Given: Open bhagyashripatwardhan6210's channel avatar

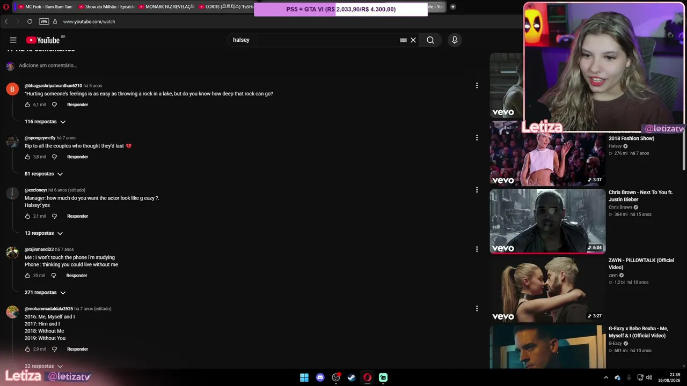Looking at the screenshot, I should point(12,89).
